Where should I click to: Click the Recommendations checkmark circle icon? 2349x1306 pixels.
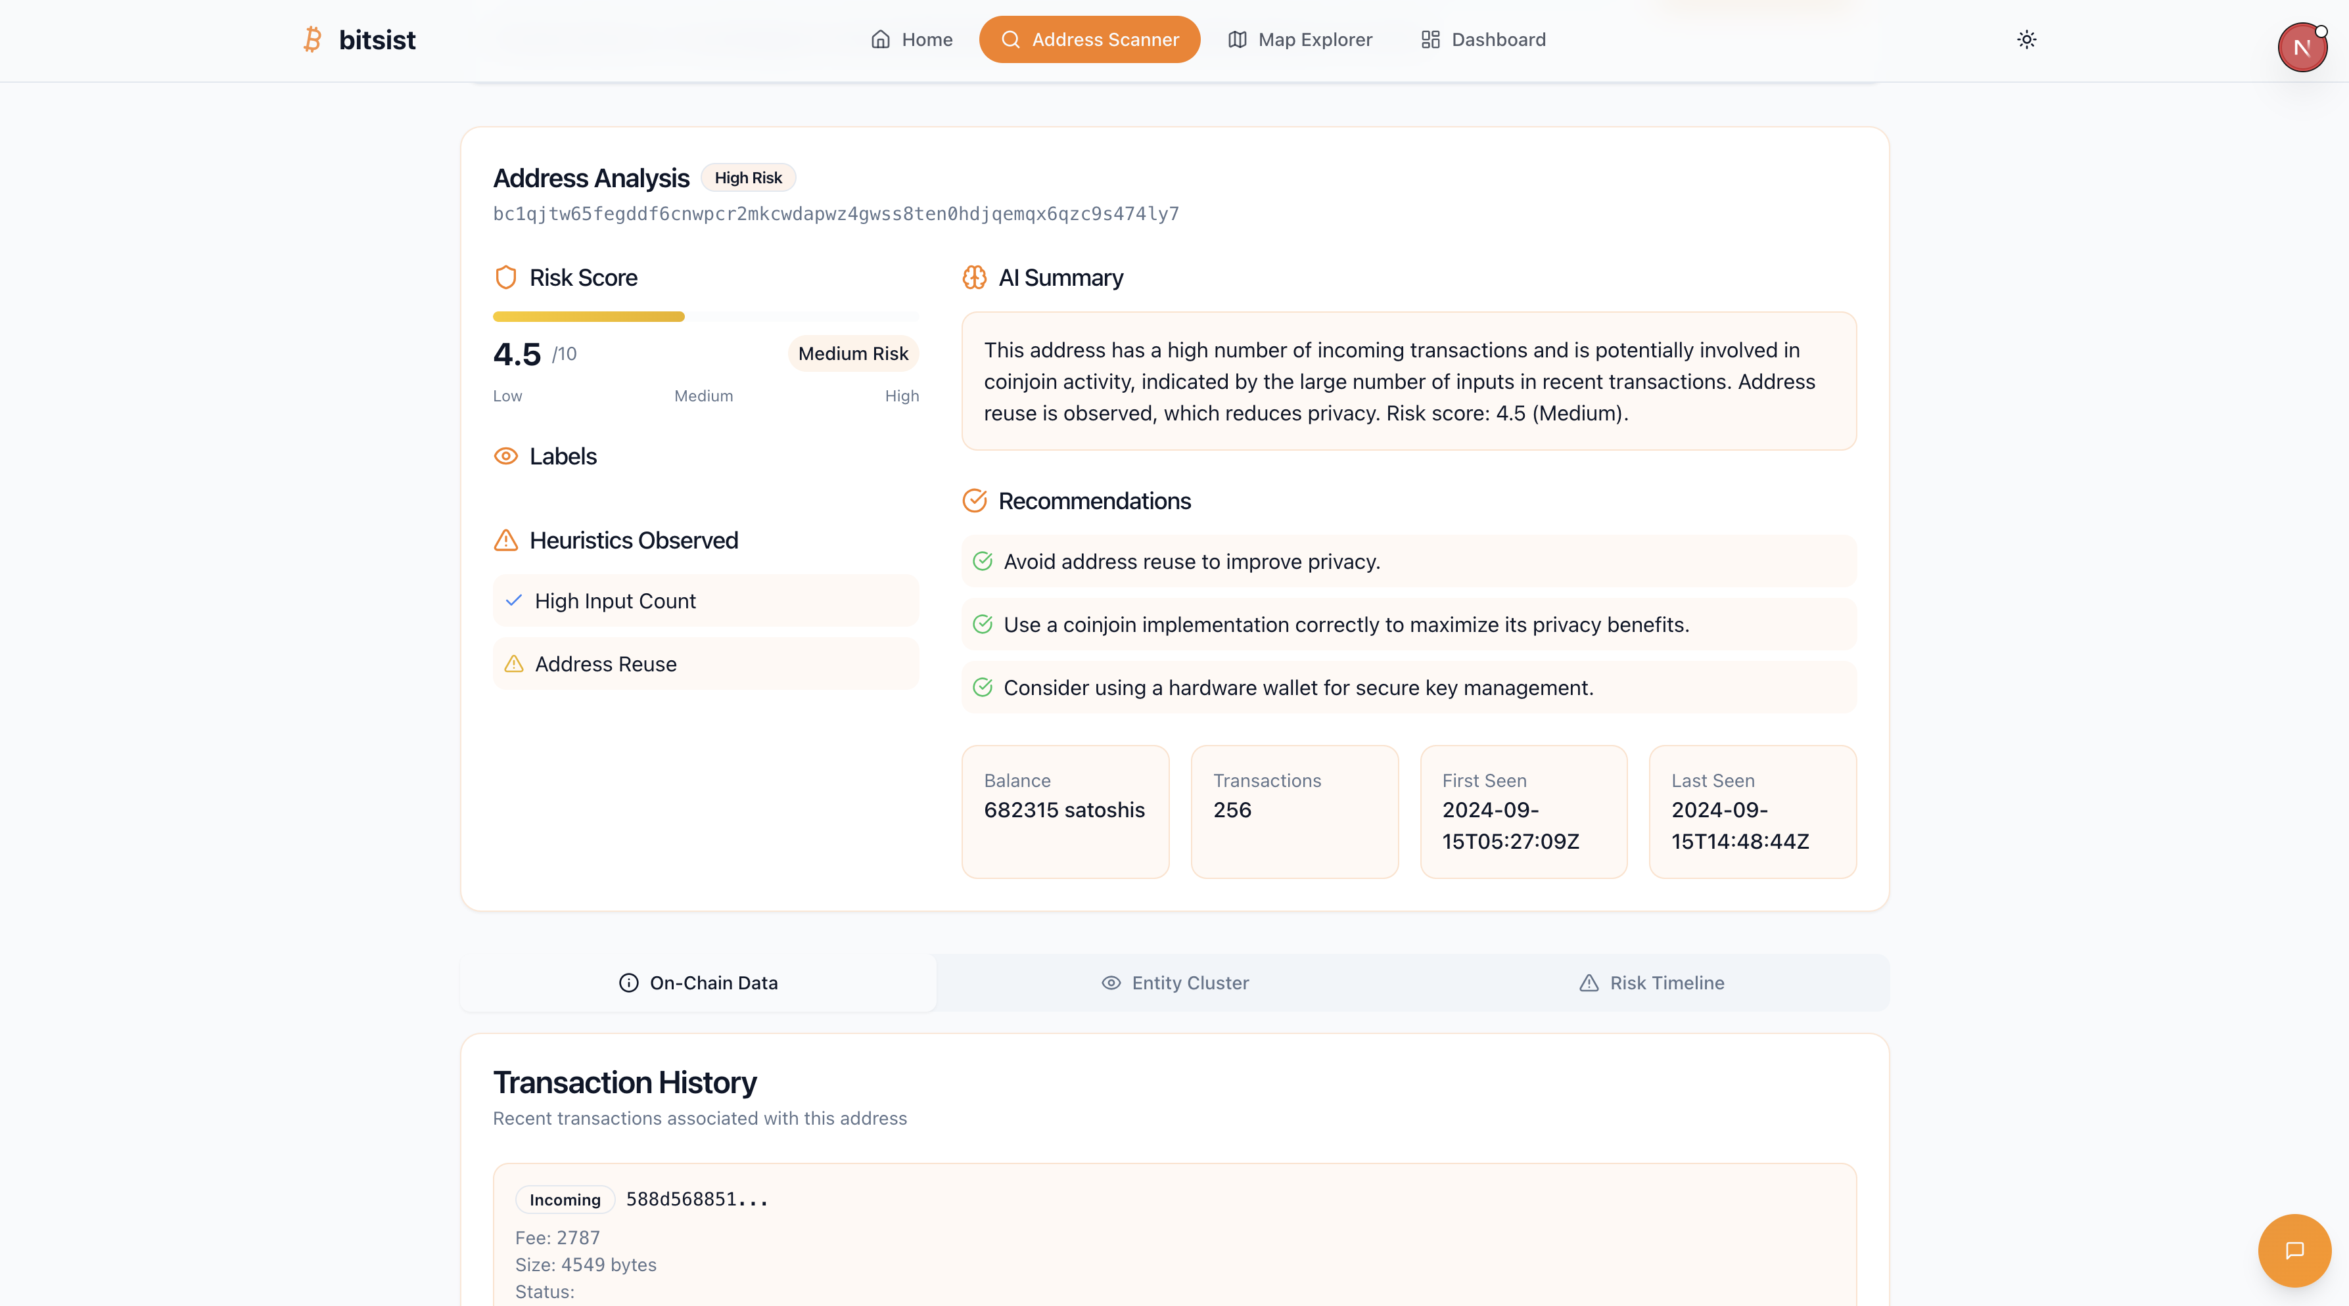974,501
